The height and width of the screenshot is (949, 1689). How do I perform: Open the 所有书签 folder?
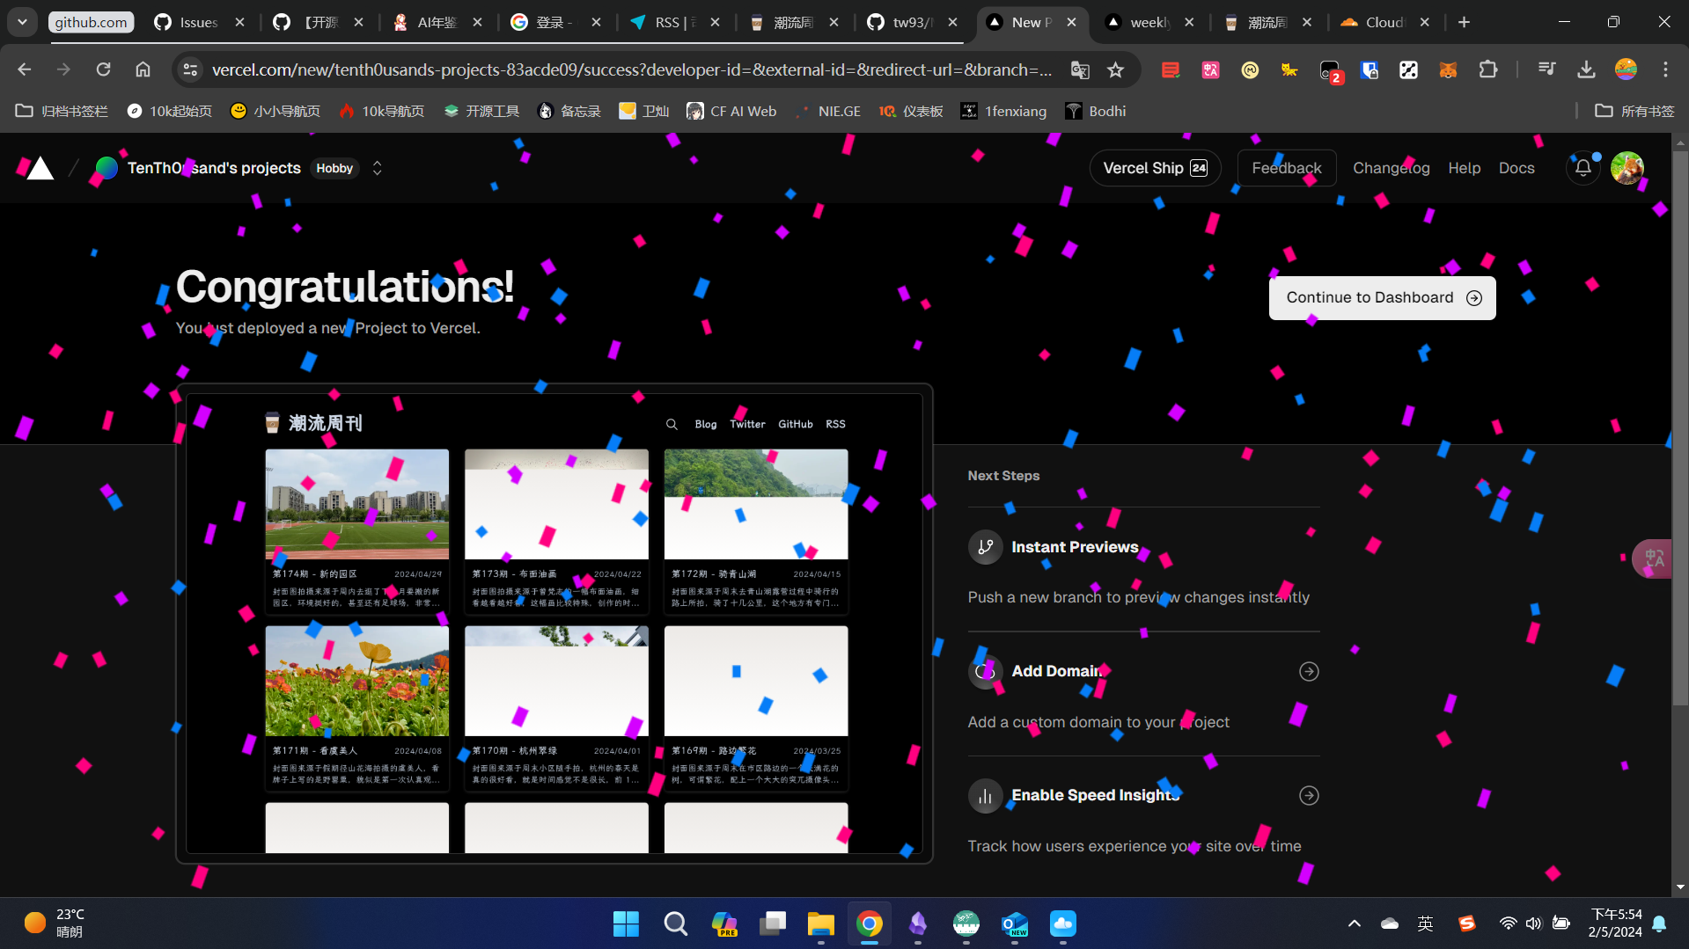point(1635,111)
